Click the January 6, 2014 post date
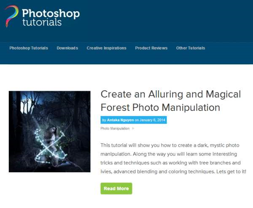The image size is (253, 208). click(x=152, y=120)
